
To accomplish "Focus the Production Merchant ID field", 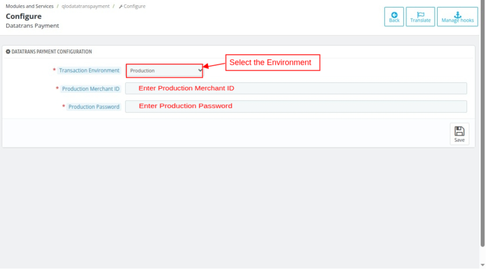I will click(296, 89).
